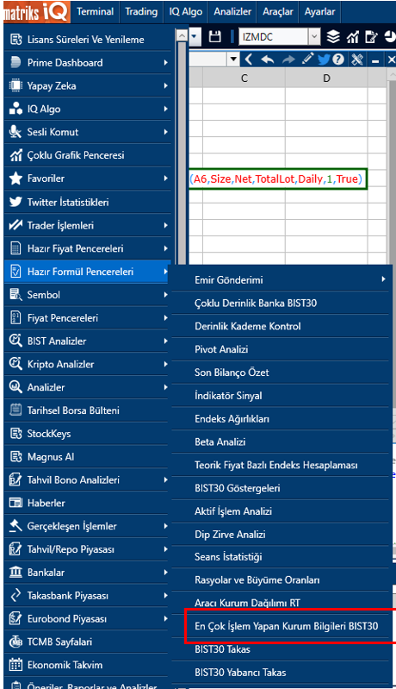Expand the Takasbank Piyasası submenu
Viewport: 396px width, 689px height.
[166, 595]
